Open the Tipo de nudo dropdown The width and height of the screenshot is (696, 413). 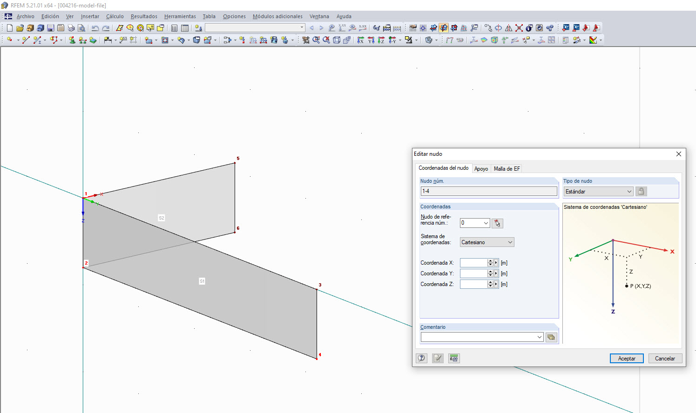pos(599,192)
